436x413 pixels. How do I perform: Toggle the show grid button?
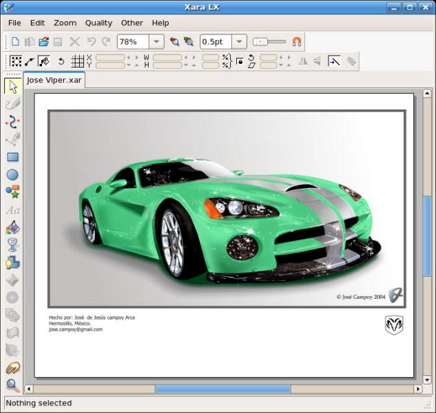point(78,61)
